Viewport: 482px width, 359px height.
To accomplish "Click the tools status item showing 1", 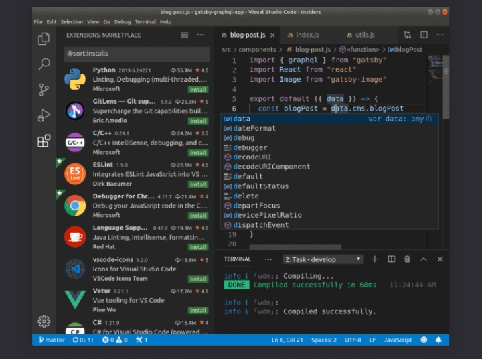I will (142, 340).
